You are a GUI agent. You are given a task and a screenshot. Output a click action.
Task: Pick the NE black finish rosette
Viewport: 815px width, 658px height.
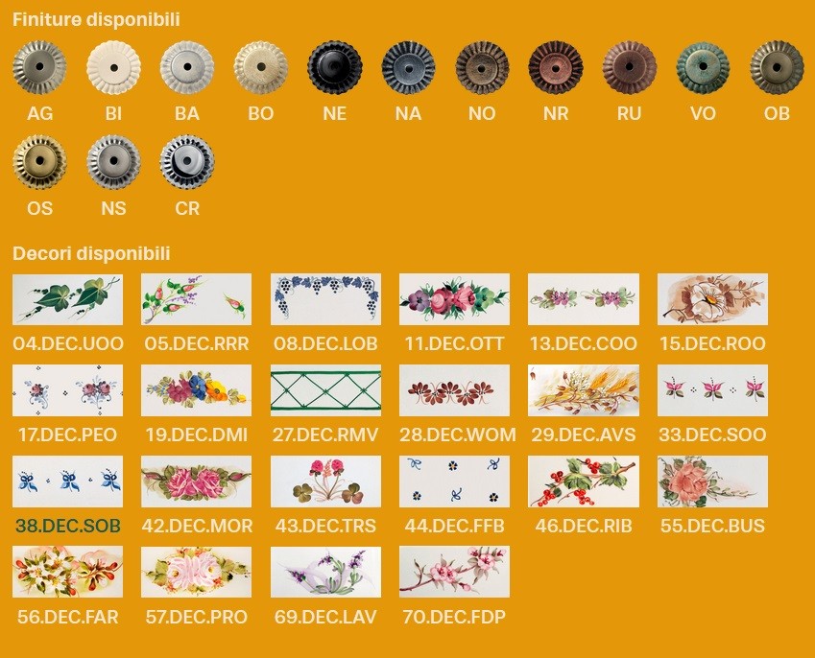coord(335,67)
